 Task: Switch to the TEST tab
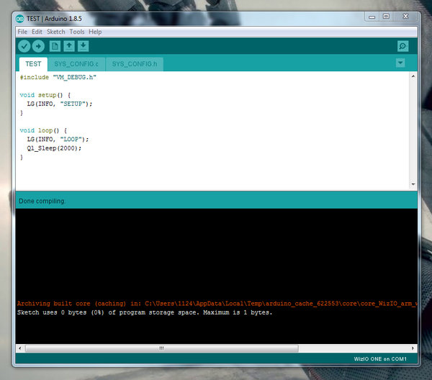tap(33, 64)
